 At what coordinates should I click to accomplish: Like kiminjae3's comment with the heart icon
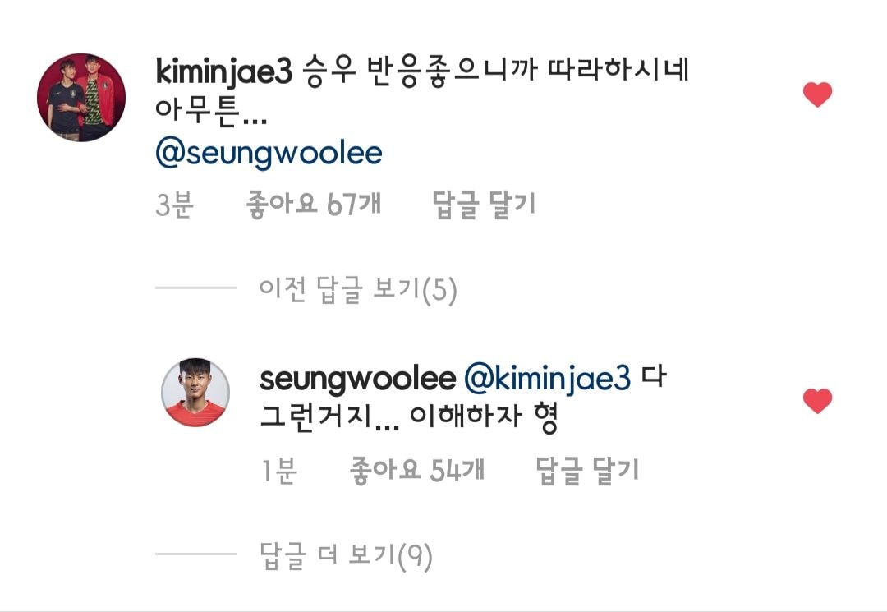pyautogui.click(x=817, y=94)
